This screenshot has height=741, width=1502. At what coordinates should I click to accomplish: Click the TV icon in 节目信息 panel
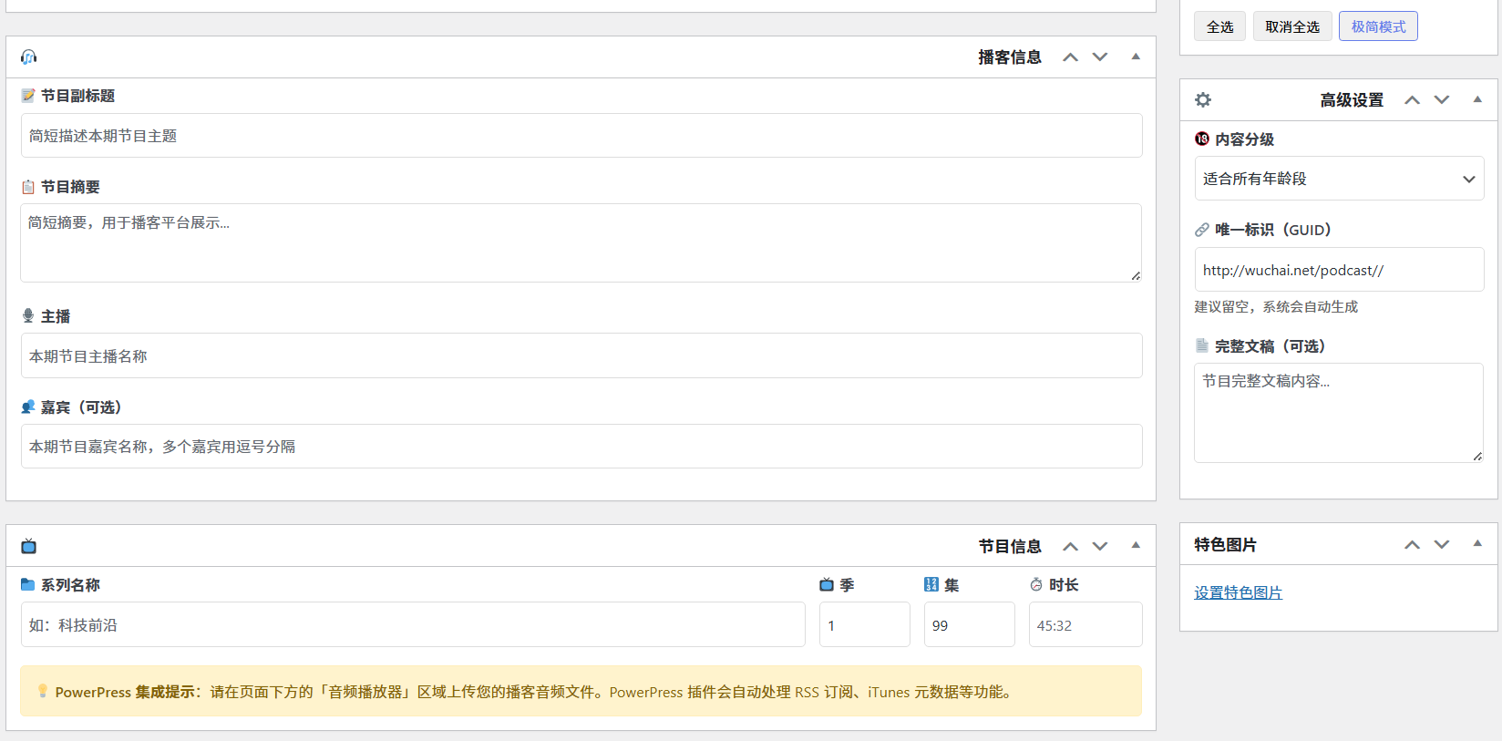coord(29,546)
